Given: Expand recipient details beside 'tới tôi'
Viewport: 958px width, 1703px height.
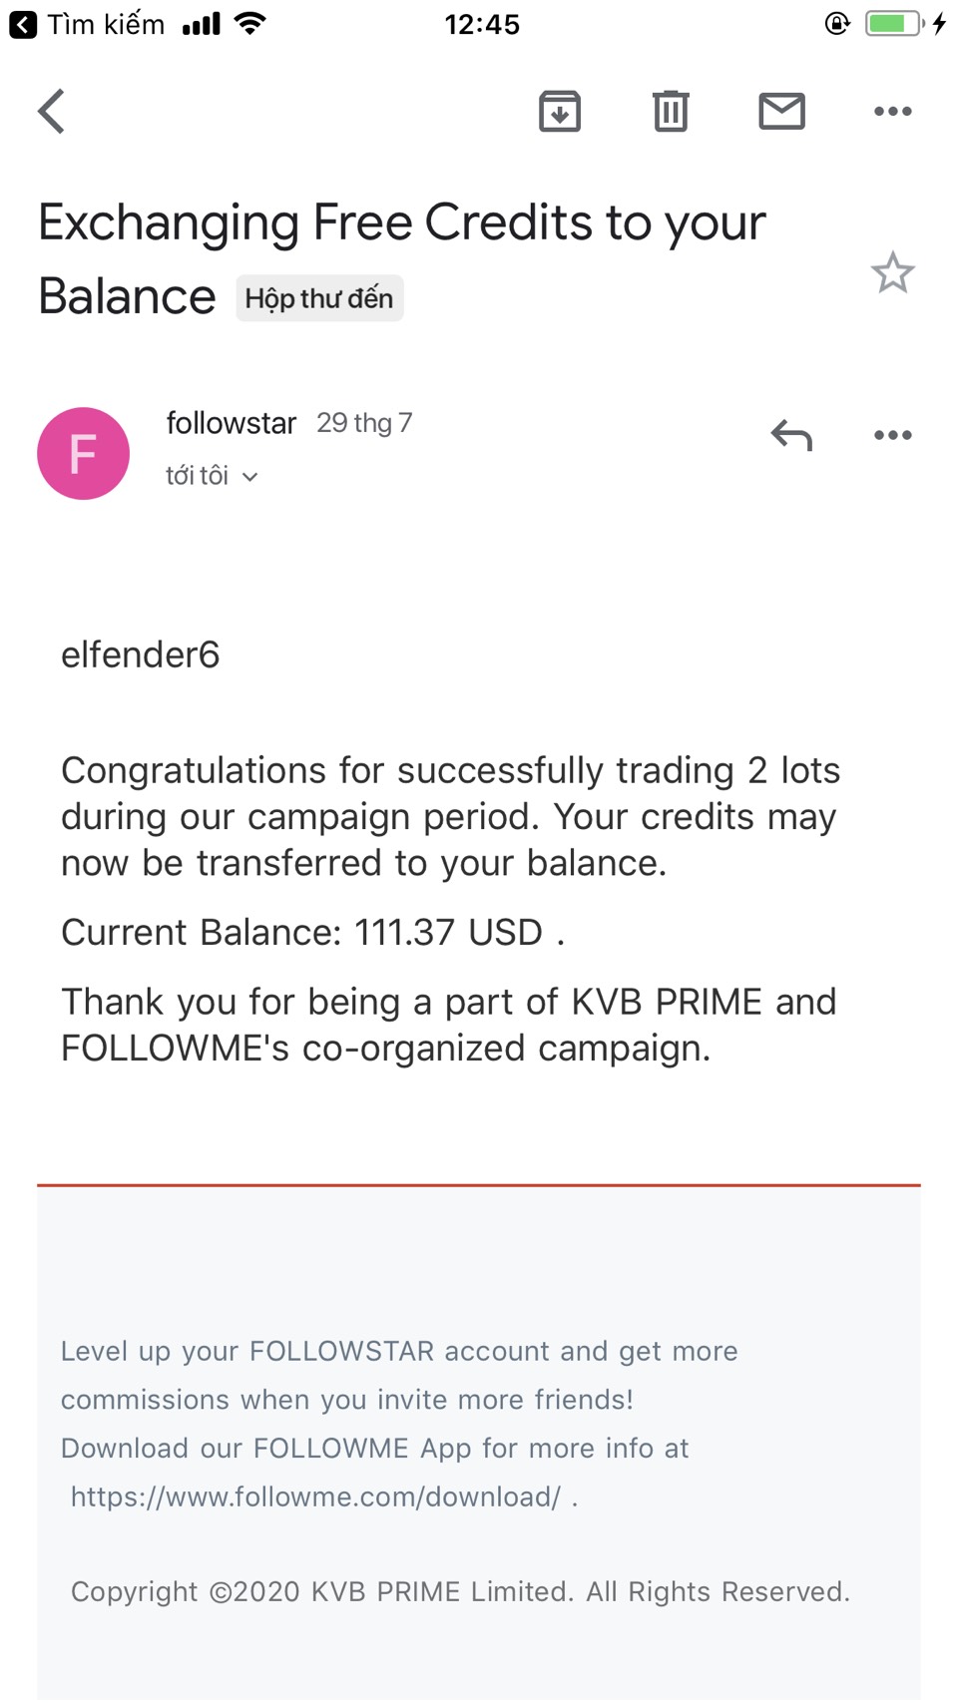Looking at the screenshot, I should coord(250,477).
